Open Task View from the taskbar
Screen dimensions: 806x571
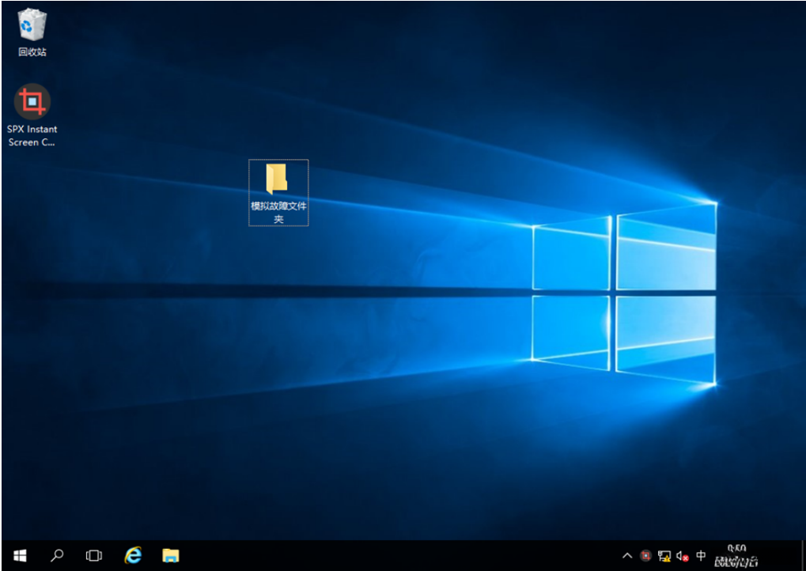pos(94,555)
